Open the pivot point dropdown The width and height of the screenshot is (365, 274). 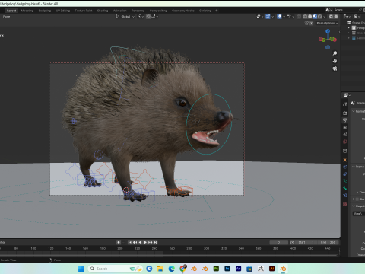point(141,17)
